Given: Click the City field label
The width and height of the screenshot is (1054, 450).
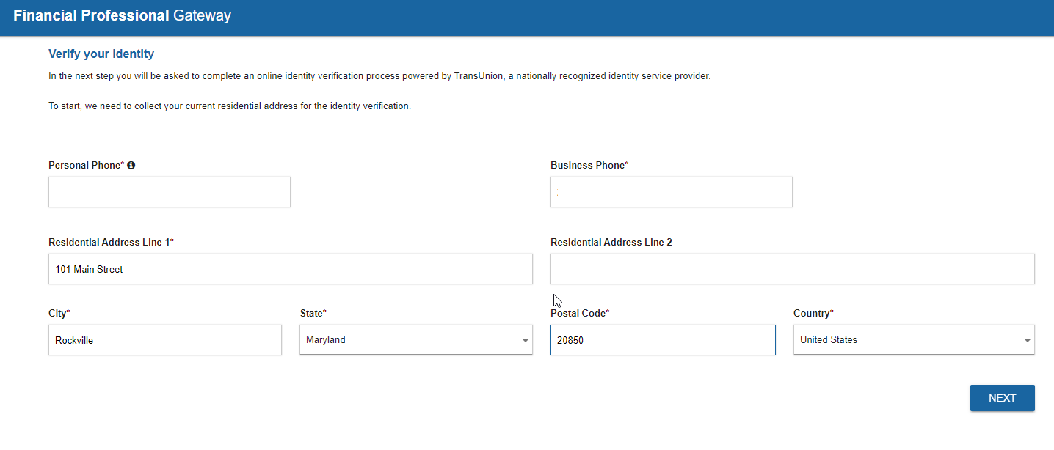Looking at the screenshot, I should [x=57, y=314].
